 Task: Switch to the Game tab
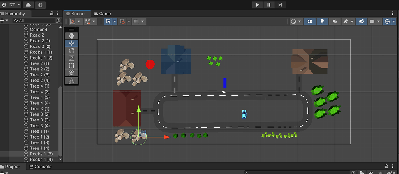[102, 14]
